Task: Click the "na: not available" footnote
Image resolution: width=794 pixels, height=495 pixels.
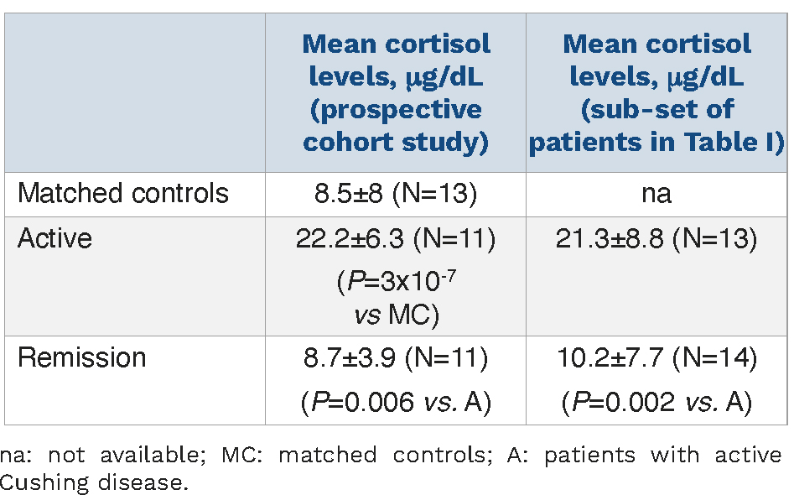Action: point(93,456)
